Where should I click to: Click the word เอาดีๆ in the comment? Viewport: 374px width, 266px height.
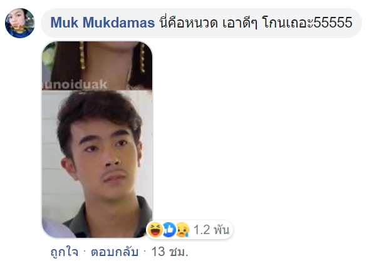pos(240,23)
